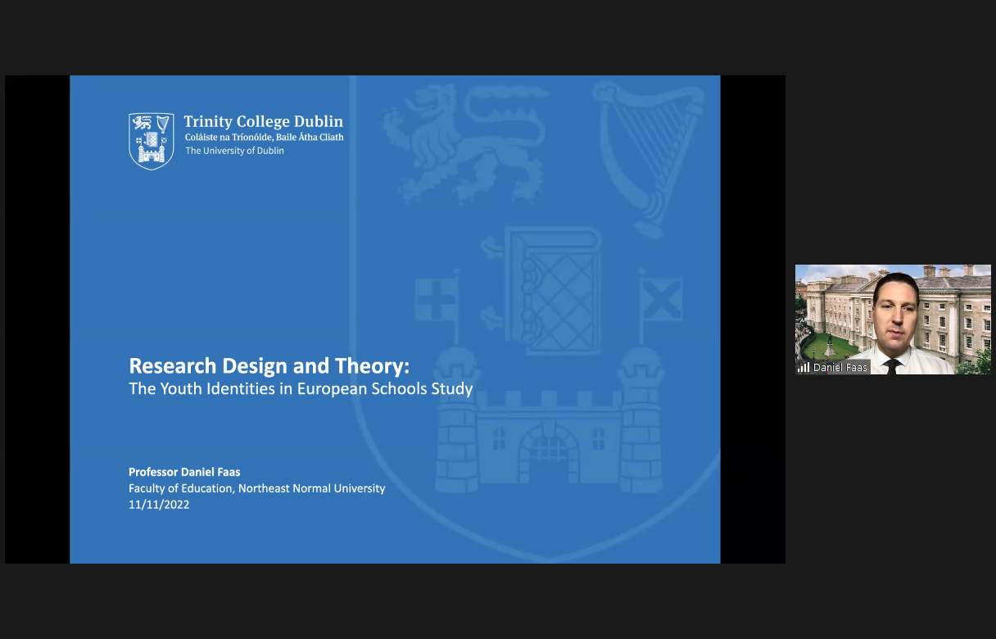Click the Irish-language Coláiste na Tríonóide line
996x639 pixels.
[264, 138]
